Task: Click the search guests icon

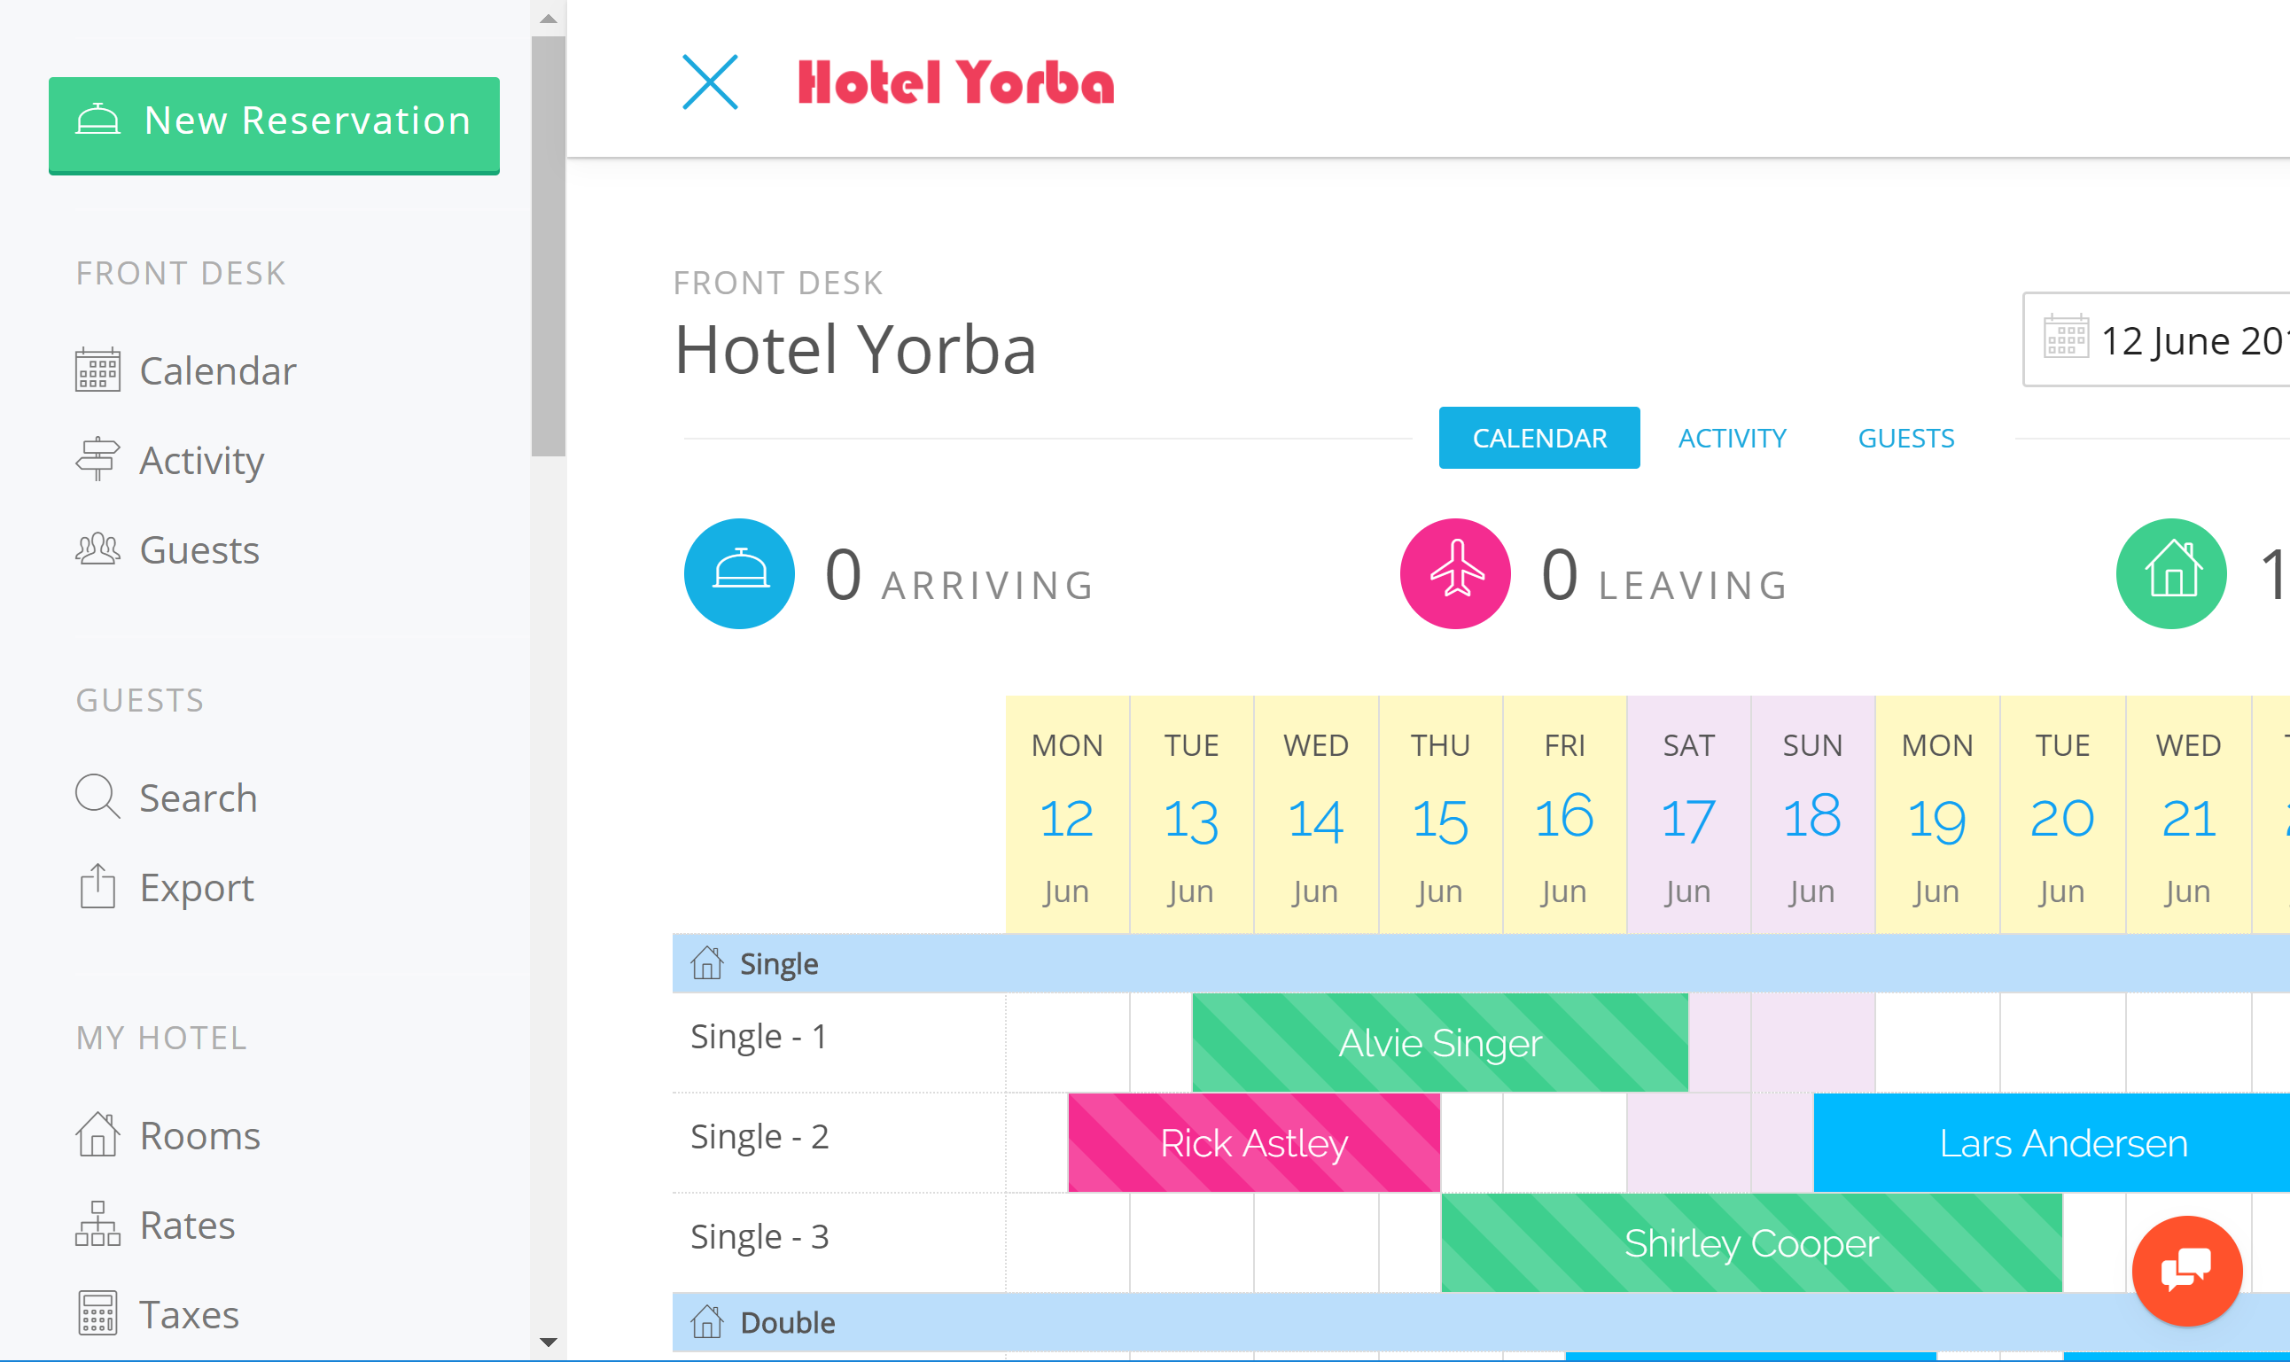Action: [97, 795]
